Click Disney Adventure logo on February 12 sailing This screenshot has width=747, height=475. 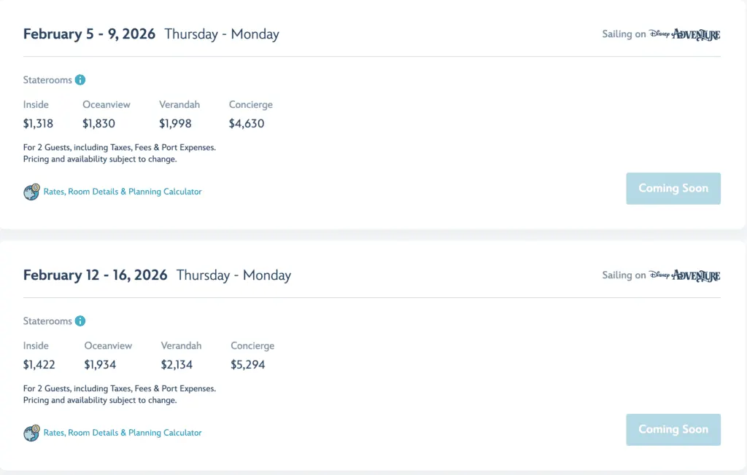point(684,275)
